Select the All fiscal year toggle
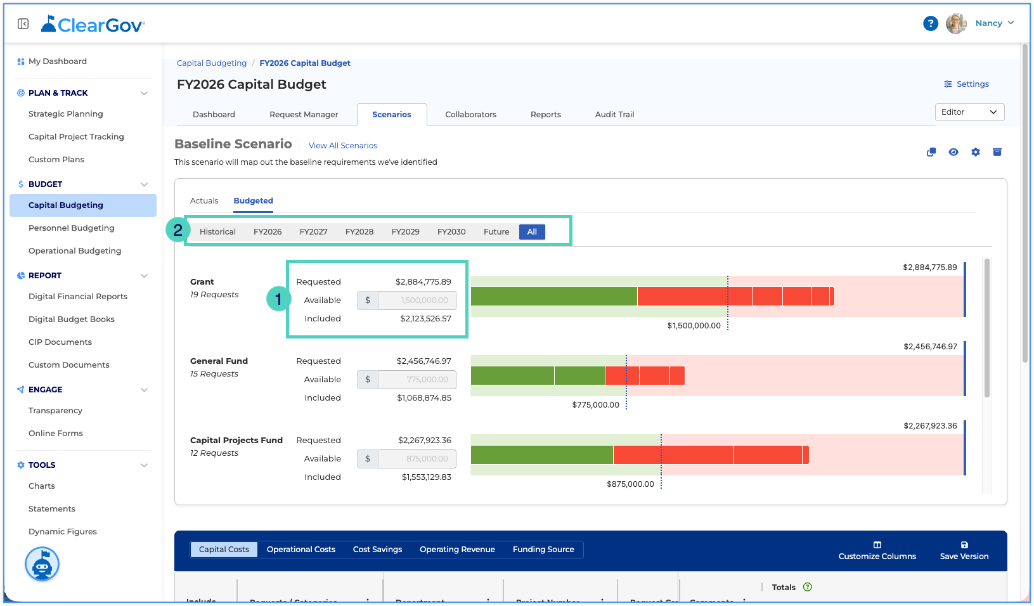1034x606 pixels. (532, 232)
